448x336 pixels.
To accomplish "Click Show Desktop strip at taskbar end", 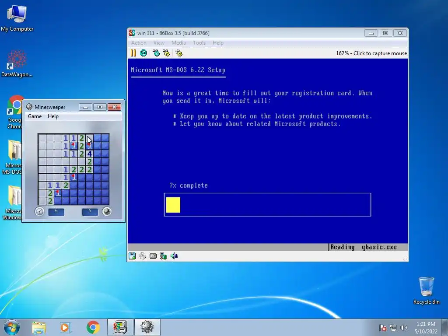I will pos(444,327).
